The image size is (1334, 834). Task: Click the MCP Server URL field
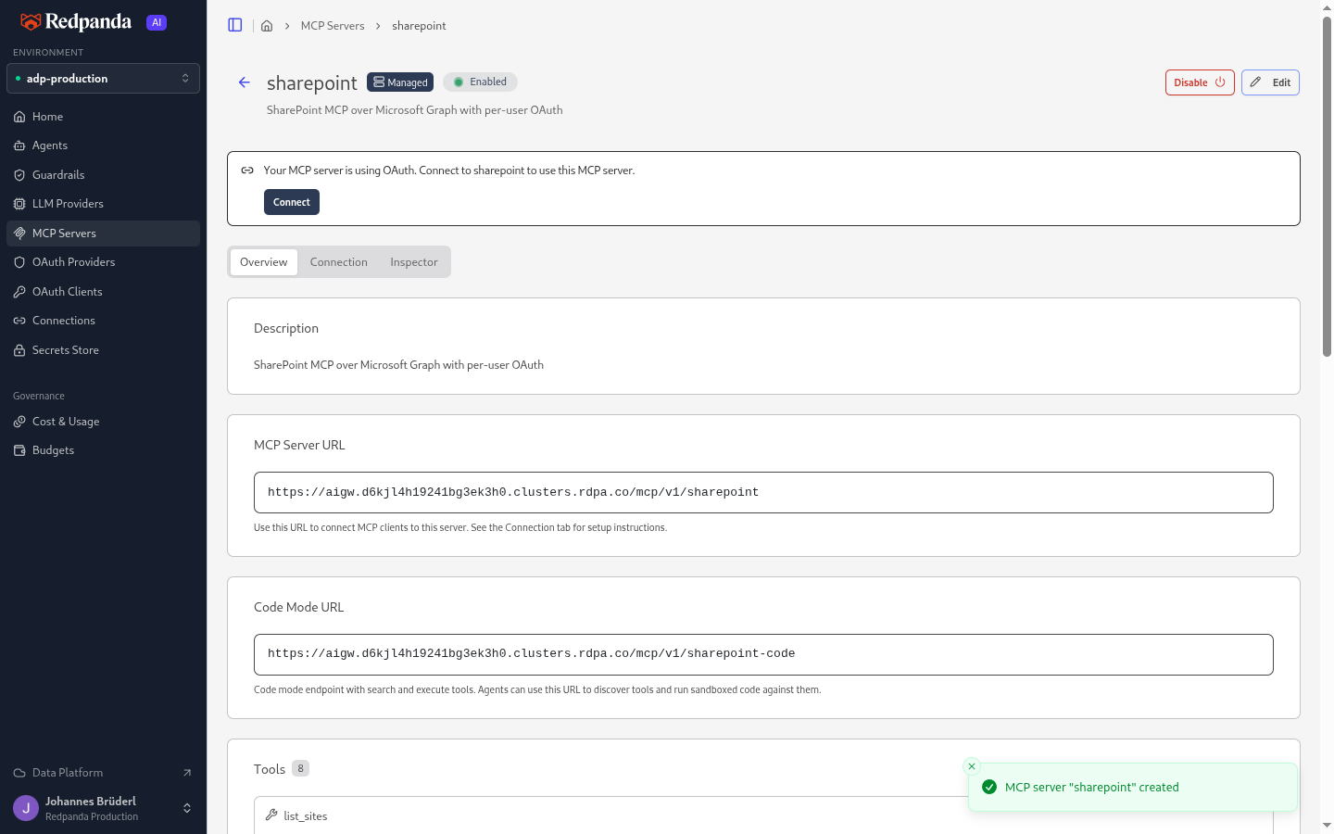coord(763,492)
